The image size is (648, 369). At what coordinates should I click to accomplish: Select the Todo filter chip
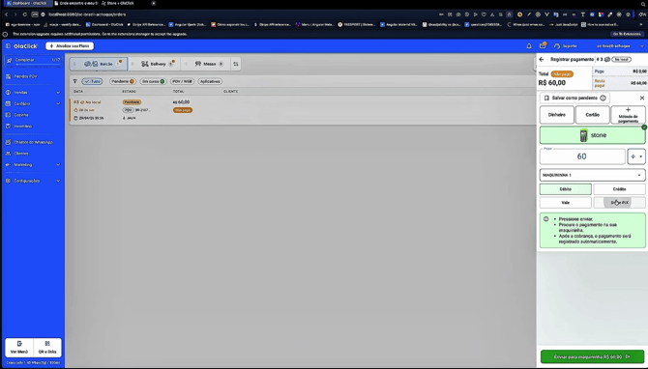(92, 81)
